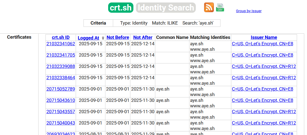Open issuer link for certificate 21032341062
Viewport: 307px width, 135px height.
(x=263, y=44)
